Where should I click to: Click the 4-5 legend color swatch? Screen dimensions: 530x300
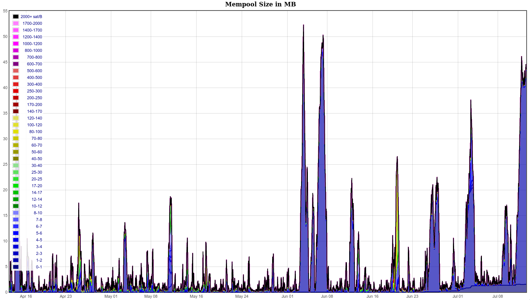pos(16,240)
